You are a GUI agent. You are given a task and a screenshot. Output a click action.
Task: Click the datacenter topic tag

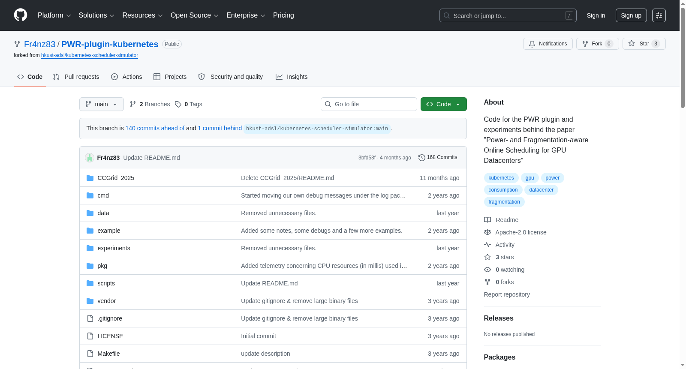pyautogui.click(x=542, y=190)
